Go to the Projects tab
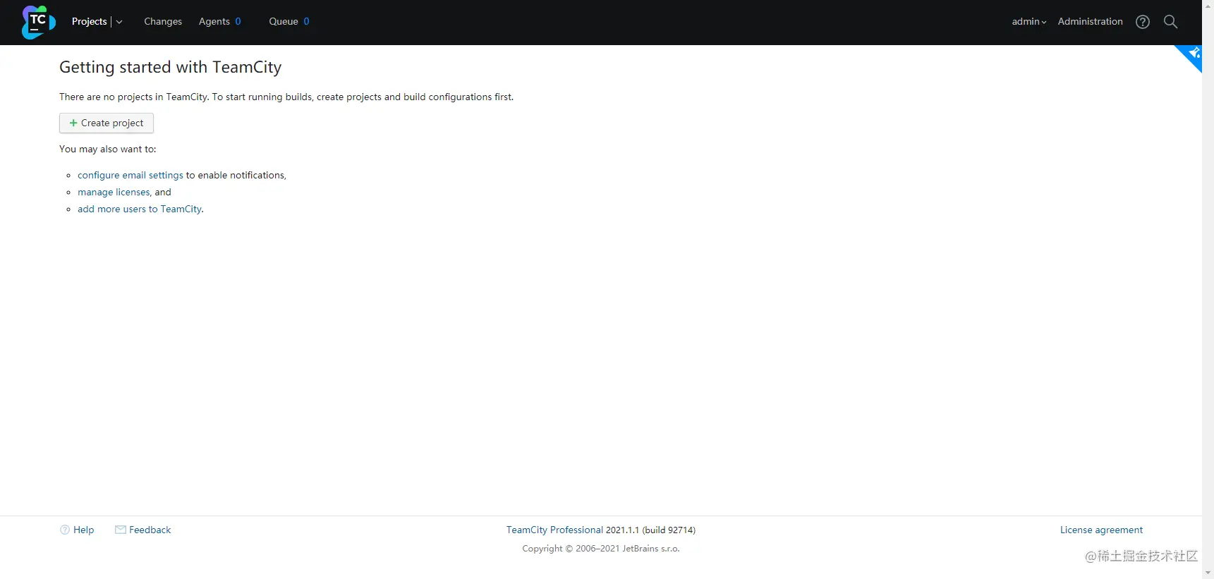 pos(90,22)
